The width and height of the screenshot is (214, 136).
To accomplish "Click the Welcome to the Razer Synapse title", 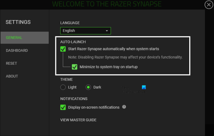I will [x=107, y=4].
